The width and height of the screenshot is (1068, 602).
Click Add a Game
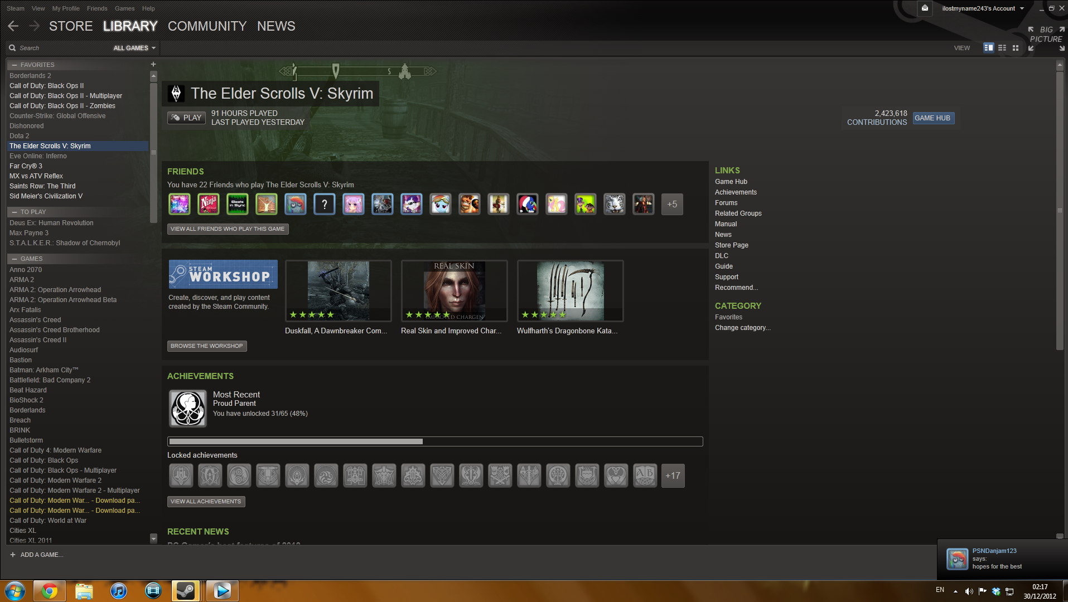[37, 555]
